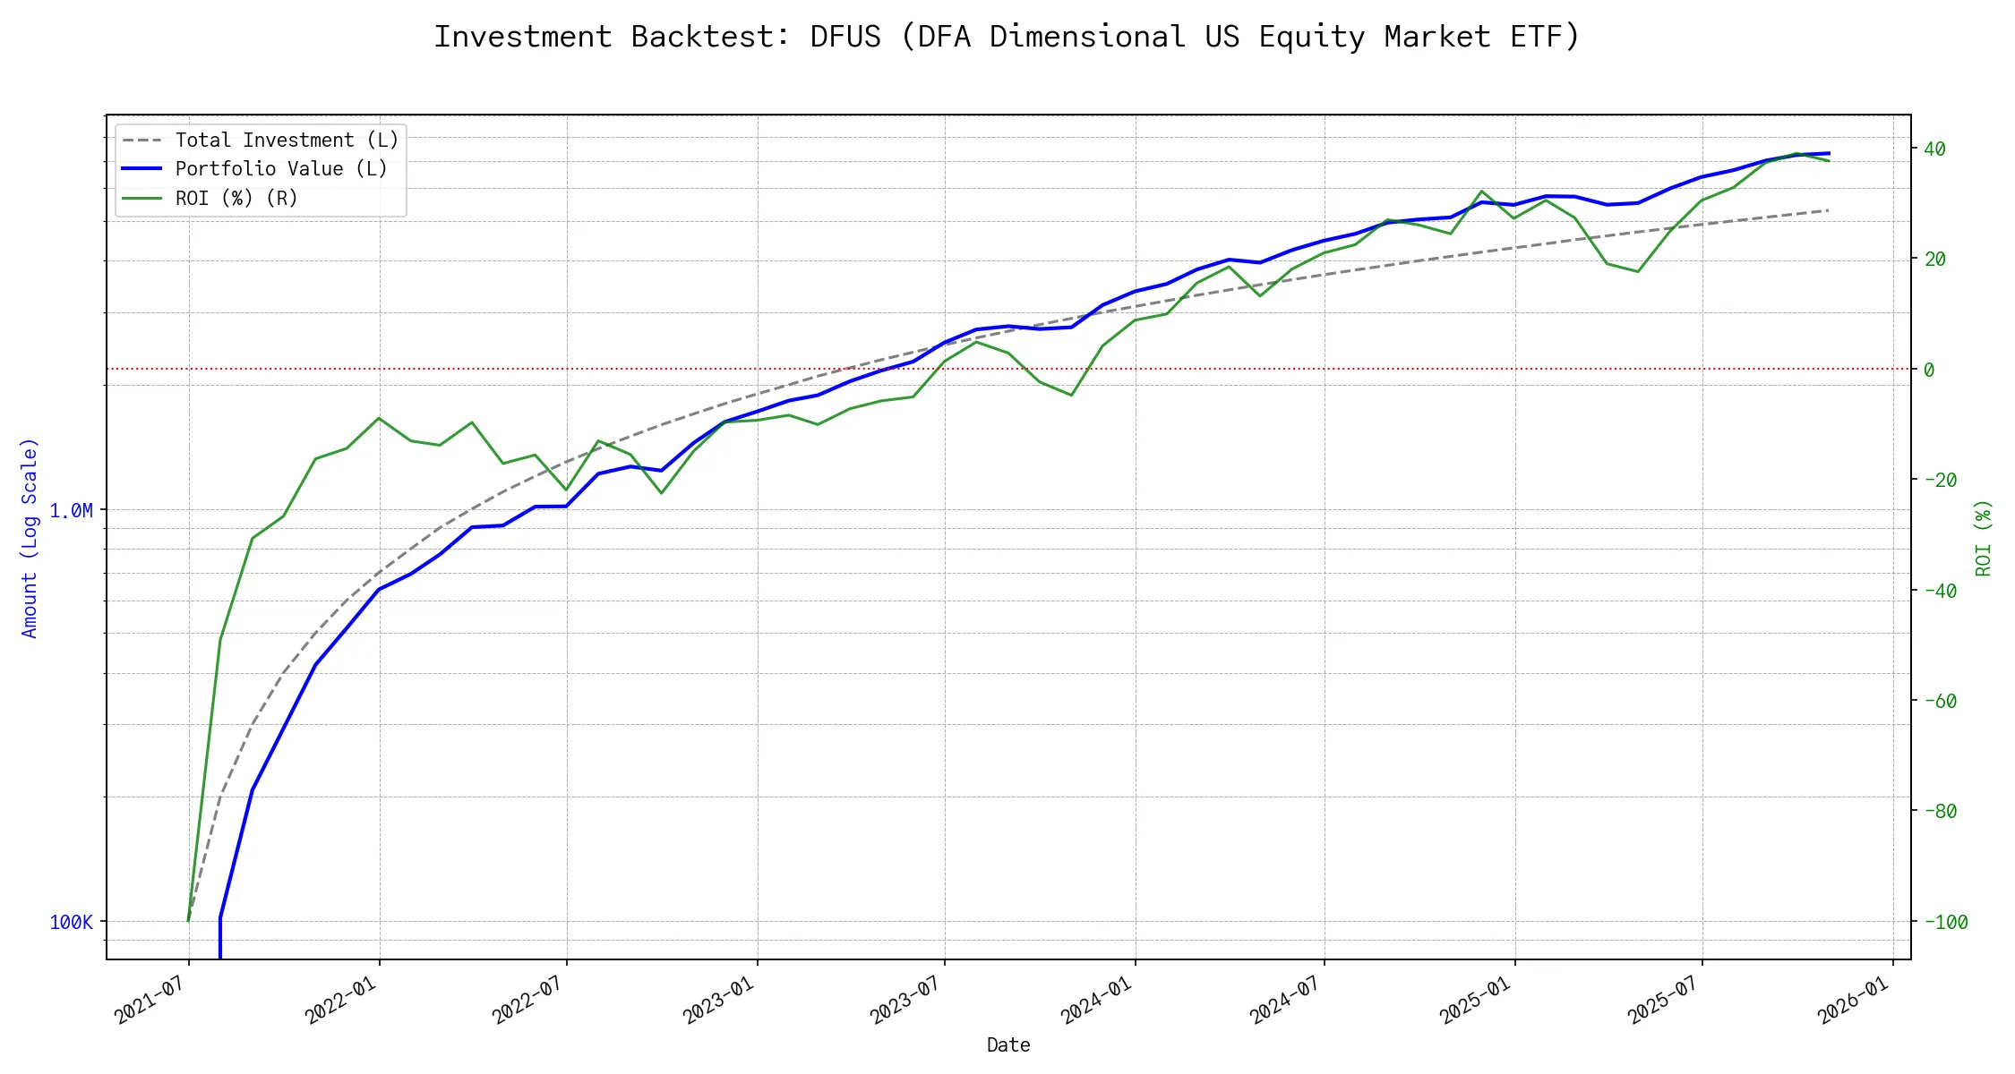Viewport: 2015px width, 1074px height.
Task: Click the chart title text
Action: tap(1007, 38)
